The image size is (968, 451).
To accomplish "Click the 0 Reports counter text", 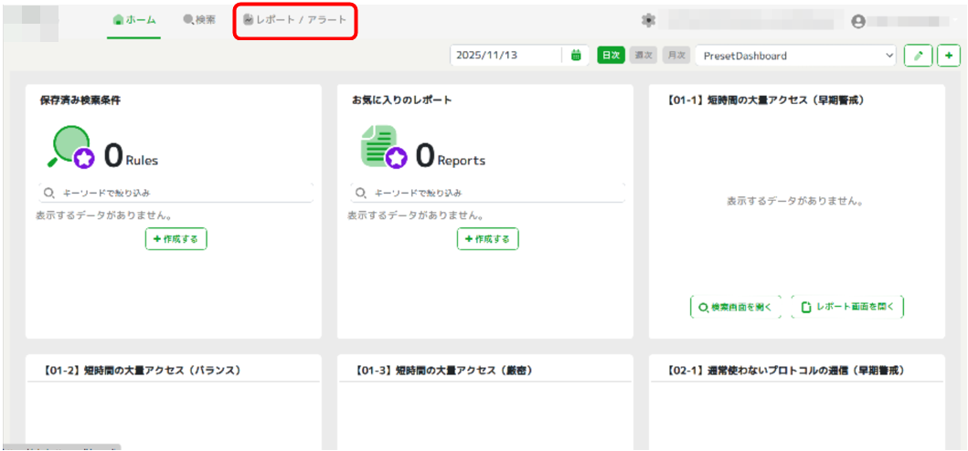I will 450,155.
